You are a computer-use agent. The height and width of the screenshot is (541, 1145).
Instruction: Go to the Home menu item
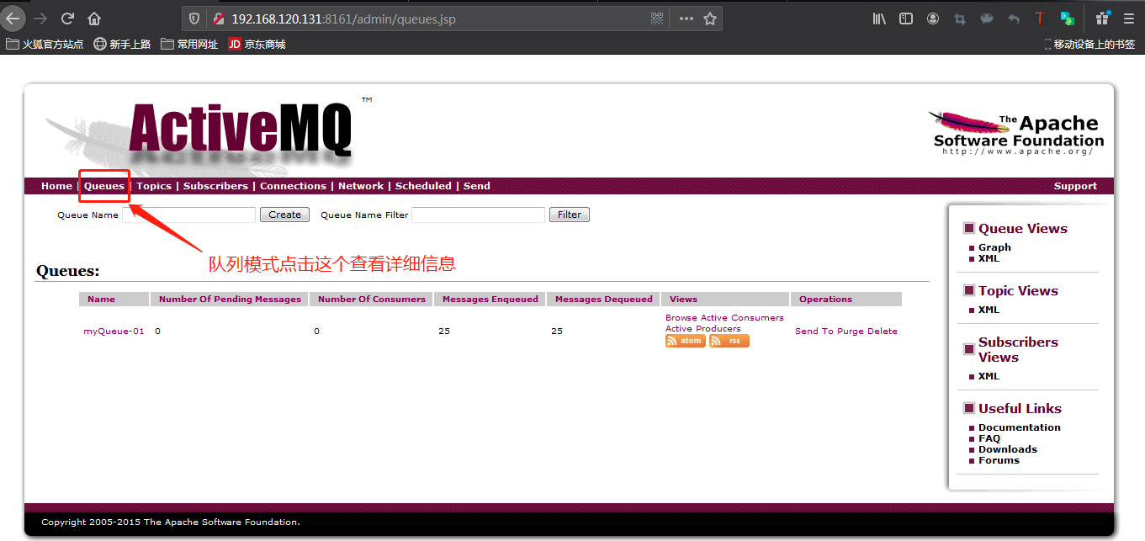[x=56, y=186]
